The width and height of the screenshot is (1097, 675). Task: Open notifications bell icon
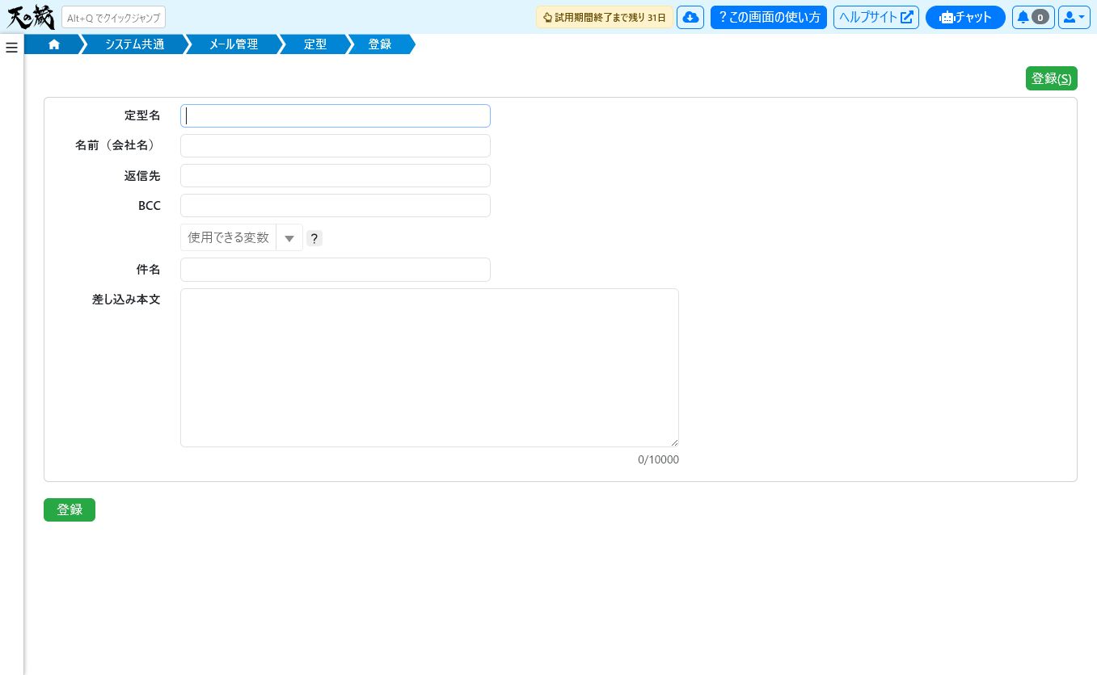[1033, 17]
